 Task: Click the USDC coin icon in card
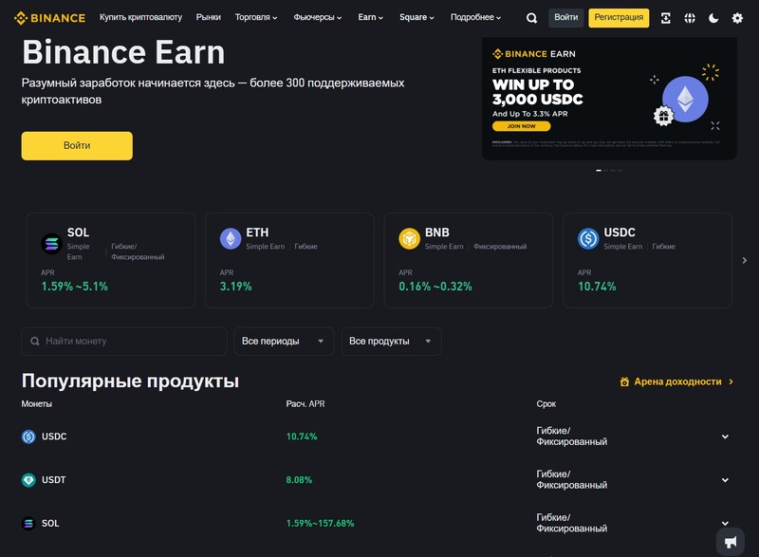pos(588,238)
